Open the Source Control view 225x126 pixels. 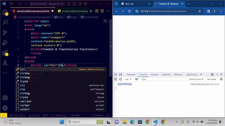tap(5, 33)
